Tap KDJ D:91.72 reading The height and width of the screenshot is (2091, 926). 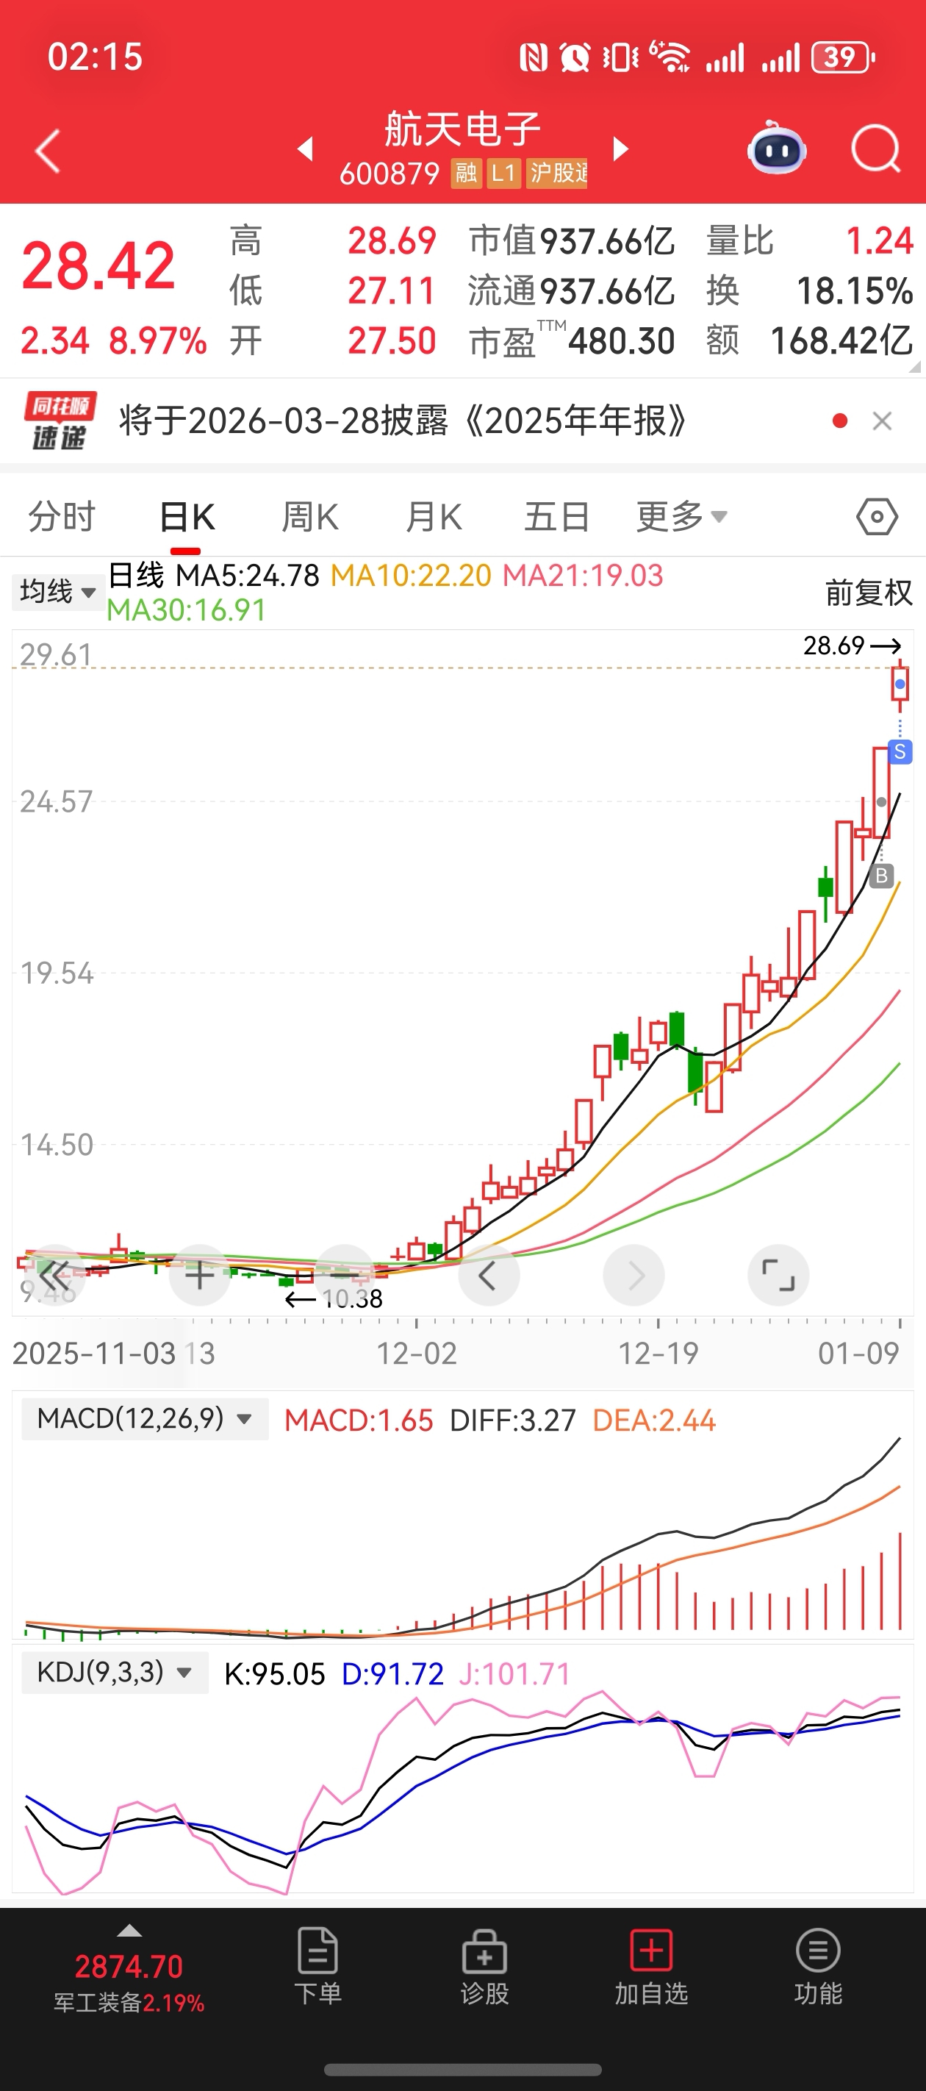[392, 1674]
